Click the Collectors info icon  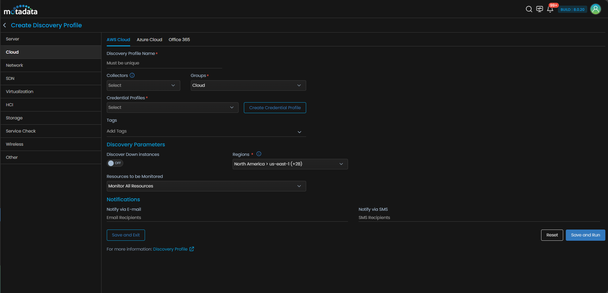click(x=132, y=75)
